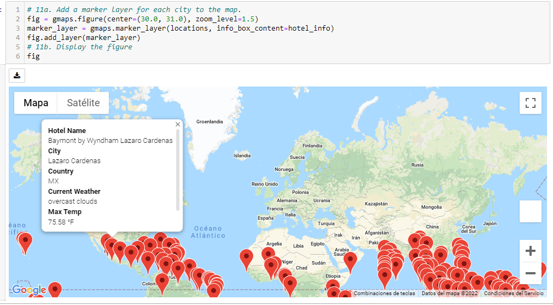This screenshot has height=305, width=553.
Task: Click the 'Egipto' map label
Action: pos(317,244)
